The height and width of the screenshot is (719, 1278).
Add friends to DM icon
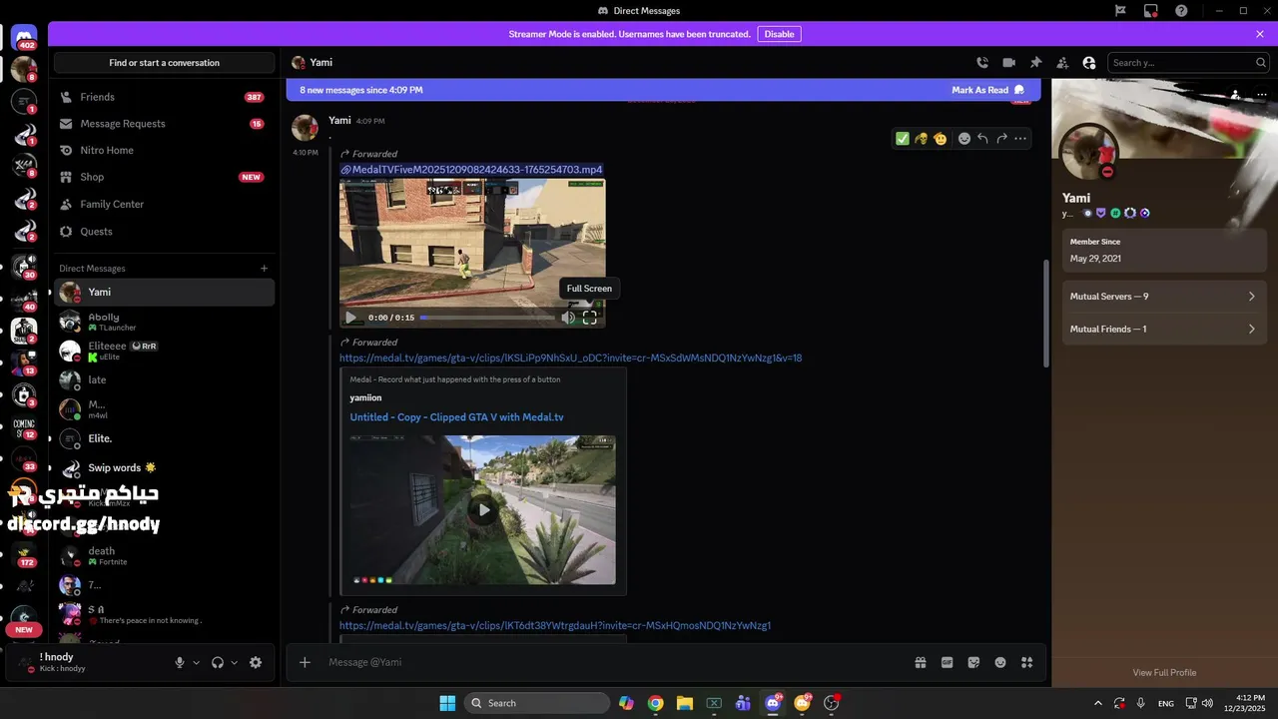coord(1062,62)
